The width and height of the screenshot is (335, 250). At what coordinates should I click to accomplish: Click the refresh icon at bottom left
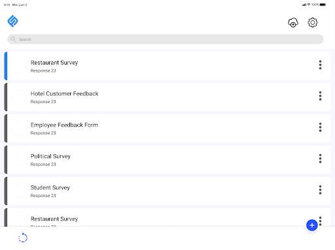tap(23, 238)
